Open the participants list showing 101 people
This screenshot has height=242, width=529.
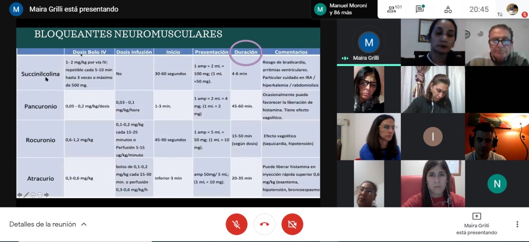pyautogui.click(x=394, y=9)
